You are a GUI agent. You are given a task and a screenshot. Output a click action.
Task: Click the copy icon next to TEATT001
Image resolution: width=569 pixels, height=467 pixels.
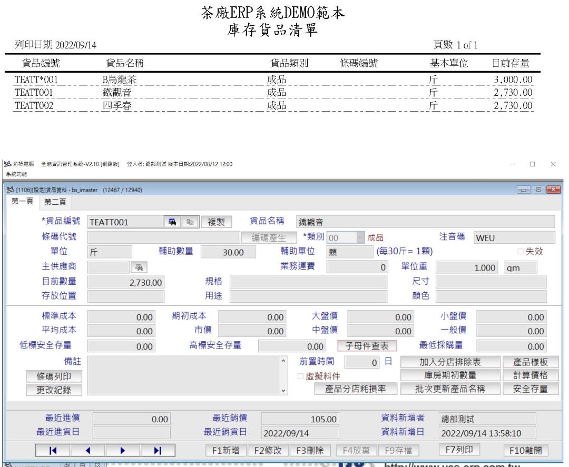pos(190,222)
